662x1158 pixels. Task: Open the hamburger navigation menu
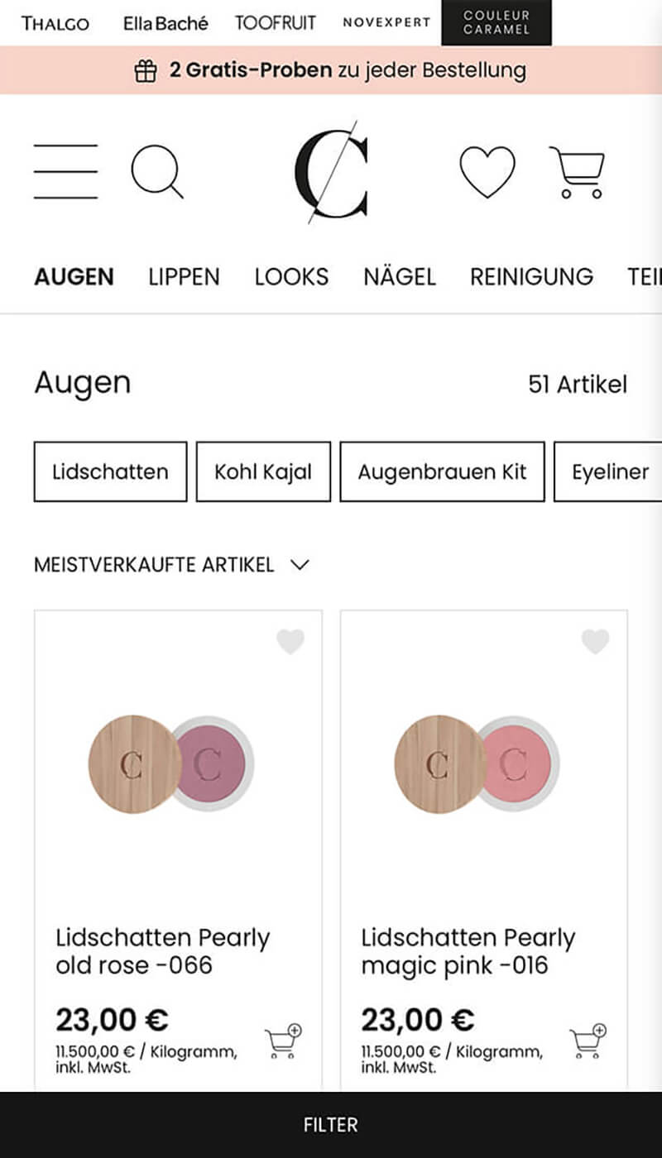click(x=65, y=172)
